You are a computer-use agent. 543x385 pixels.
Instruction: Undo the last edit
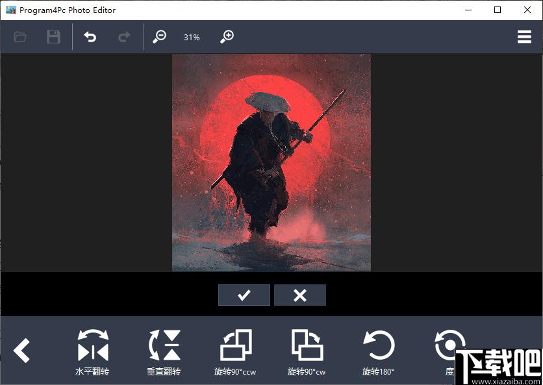coord(90,37)
